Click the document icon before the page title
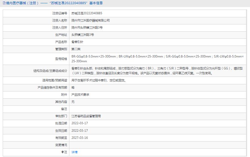 tap(4, 3)
